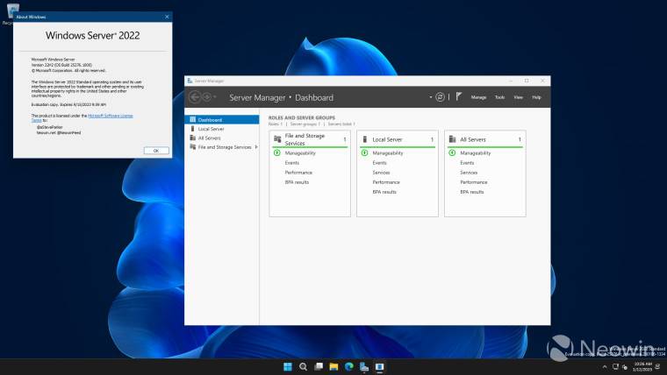The height and width of the screenshot is (375, 667).
Task: Open the dropdown arrow left of Refresh
Action: 431,97
